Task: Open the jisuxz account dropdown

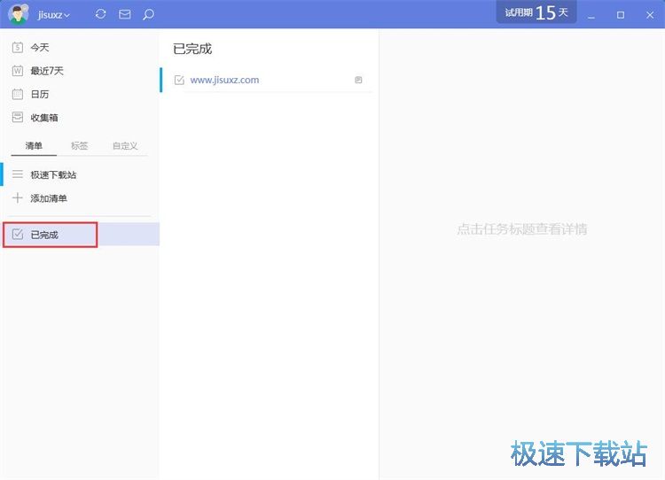Action: (x=54, y=15)
